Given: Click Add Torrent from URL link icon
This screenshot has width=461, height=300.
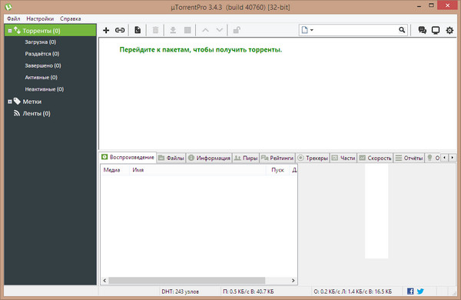Looking at the screenshot, I should 120,30.
